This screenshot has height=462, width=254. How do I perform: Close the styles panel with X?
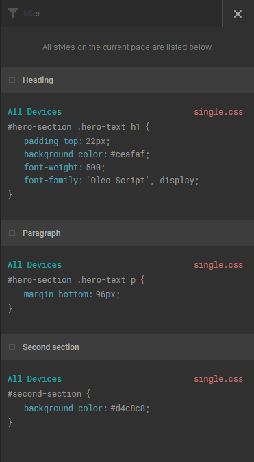click(238, 14)
